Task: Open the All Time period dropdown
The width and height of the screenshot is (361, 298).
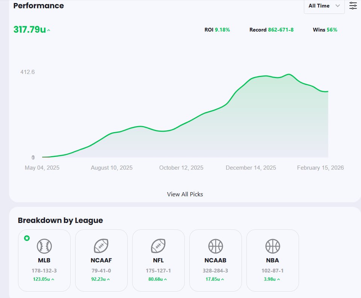Action: 324,6
